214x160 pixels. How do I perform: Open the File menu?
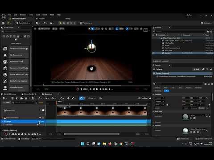(x=10, y=15)
